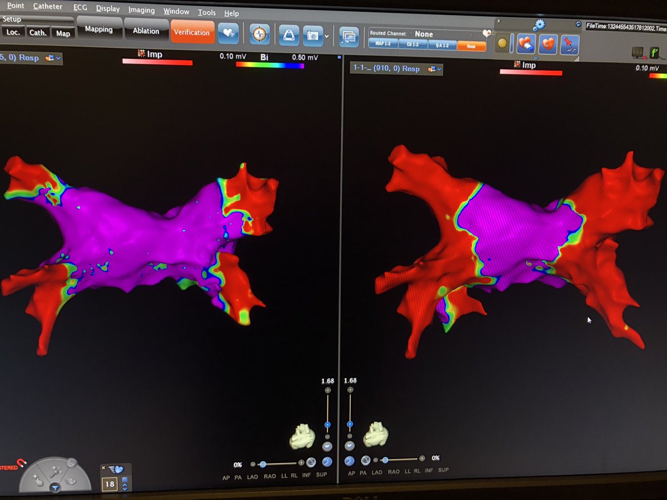Click the heart eraser tool icon

(x=526, y=43)
